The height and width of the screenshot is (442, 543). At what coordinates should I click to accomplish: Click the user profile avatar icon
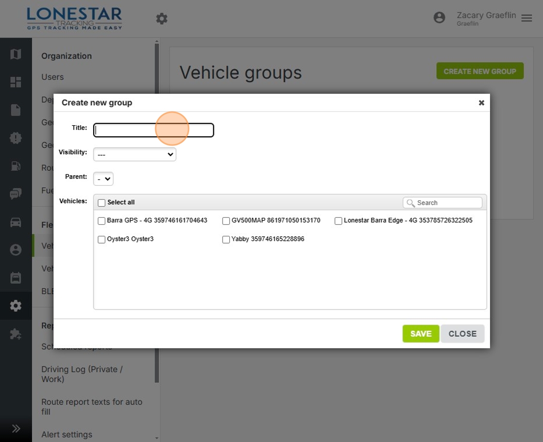coord(439,18)
